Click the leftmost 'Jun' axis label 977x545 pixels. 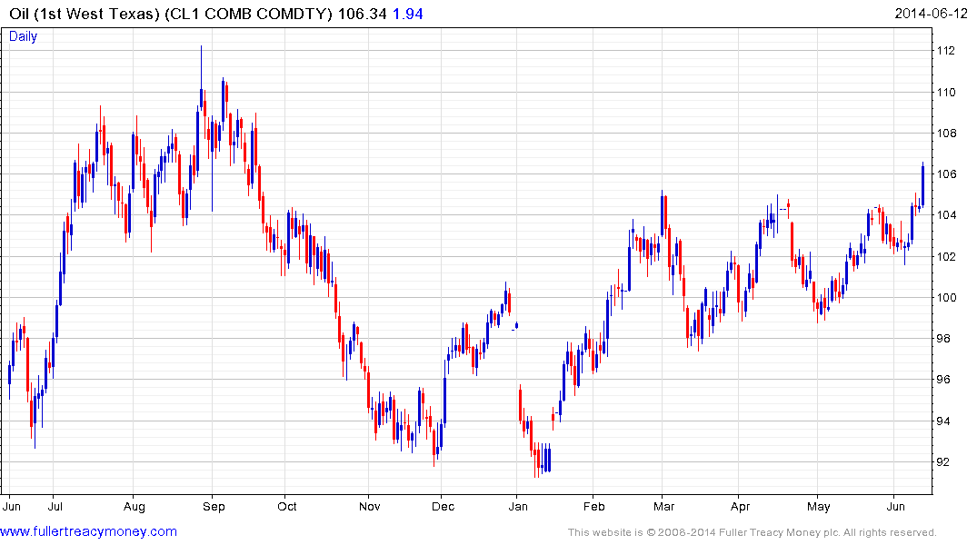[x=11, y=506]
